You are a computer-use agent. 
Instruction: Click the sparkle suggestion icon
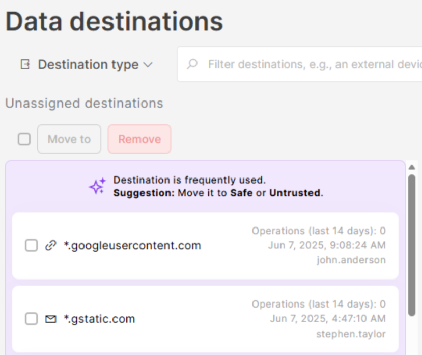[x=97, y=187]
